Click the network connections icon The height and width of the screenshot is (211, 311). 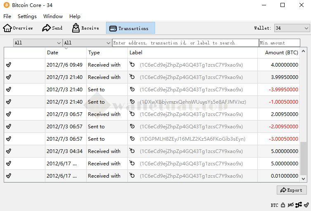(x=298, y=205)
